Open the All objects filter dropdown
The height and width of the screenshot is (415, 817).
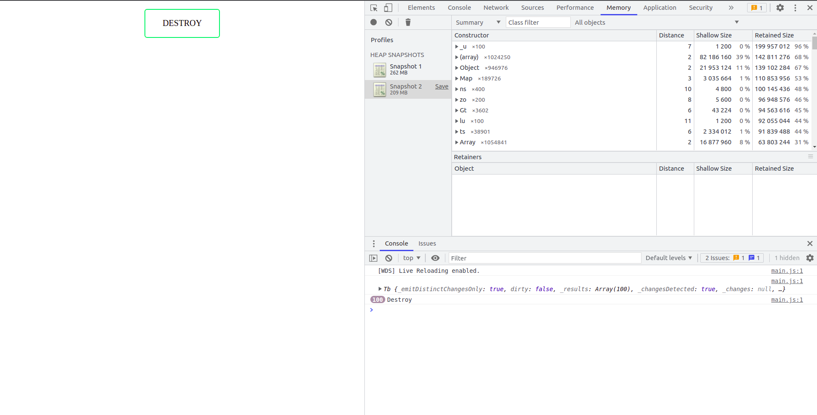pyautogui.click(x=657, y=22)
